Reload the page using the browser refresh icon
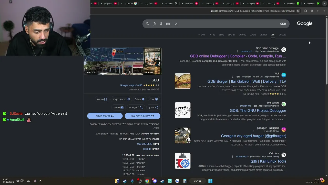This screenshot has width=328, height=185. [312, 11]
